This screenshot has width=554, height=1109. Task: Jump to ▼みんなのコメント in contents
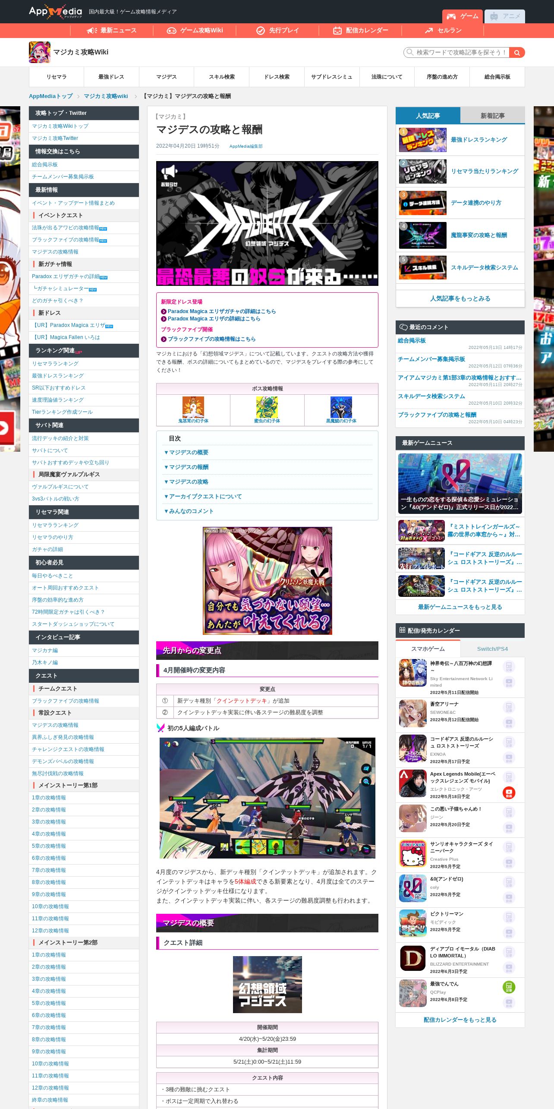coord(189,511)
